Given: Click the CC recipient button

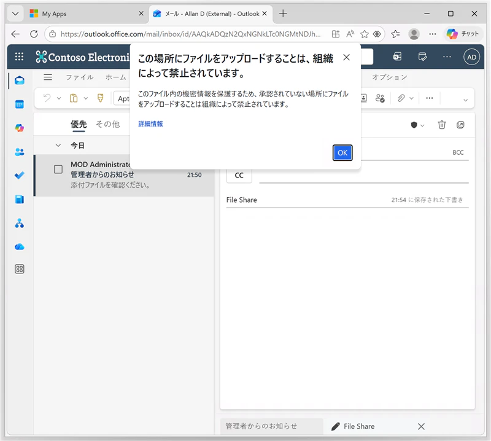Looking at the screenshot, I should point(239,176).
